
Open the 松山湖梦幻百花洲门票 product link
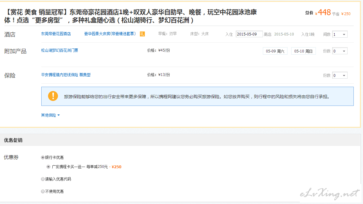(59, 50)
